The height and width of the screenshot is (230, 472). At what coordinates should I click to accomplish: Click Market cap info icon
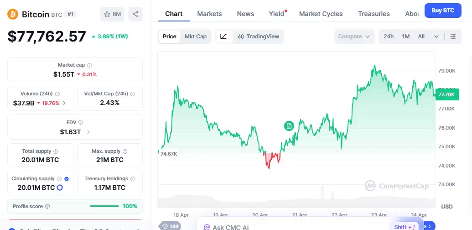(89, 65)
